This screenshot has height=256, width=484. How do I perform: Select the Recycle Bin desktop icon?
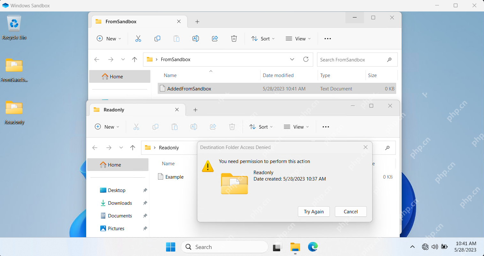tap(14, 28)
